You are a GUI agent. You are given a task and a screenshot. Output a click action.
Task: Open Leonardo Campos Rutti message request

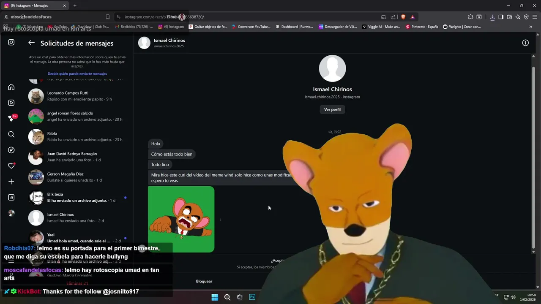tap(78, 96)
